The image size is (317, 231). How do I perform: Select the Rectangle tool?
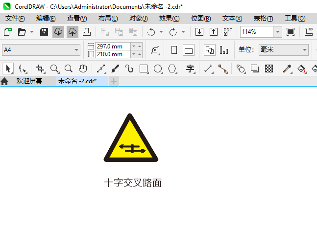click(x=144, y=69)
